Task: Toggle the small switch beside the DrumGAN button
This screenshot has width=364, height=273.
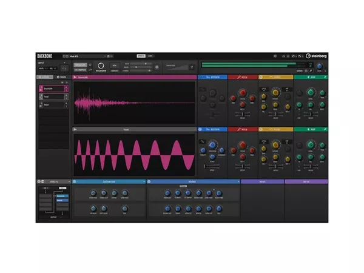Action: coord(90,65)
